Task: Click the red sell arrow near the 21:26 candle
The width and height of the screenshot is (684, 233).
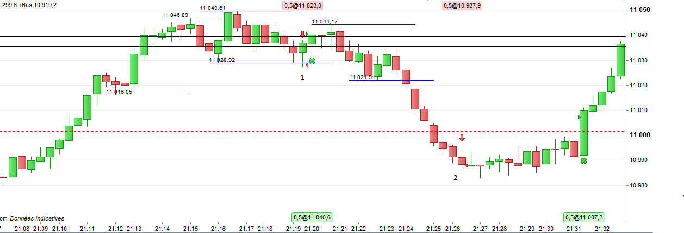Action: (462, 138)
